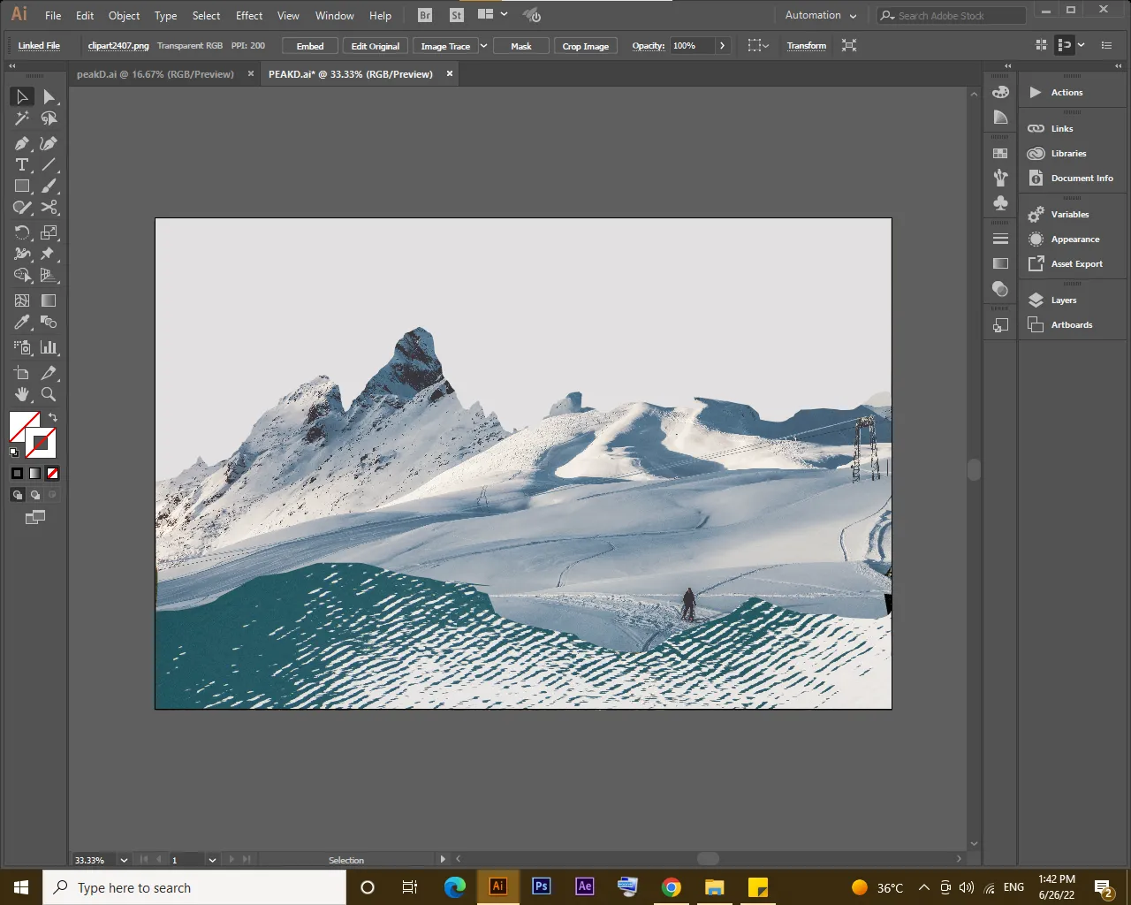1131x905 pixels.
Task: Select the Curvature tool
Action: [49, 143]
